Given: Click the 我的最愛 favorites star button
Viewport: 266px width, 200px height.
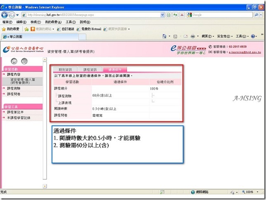Looking at the screenshot, I should pos(10,29).
